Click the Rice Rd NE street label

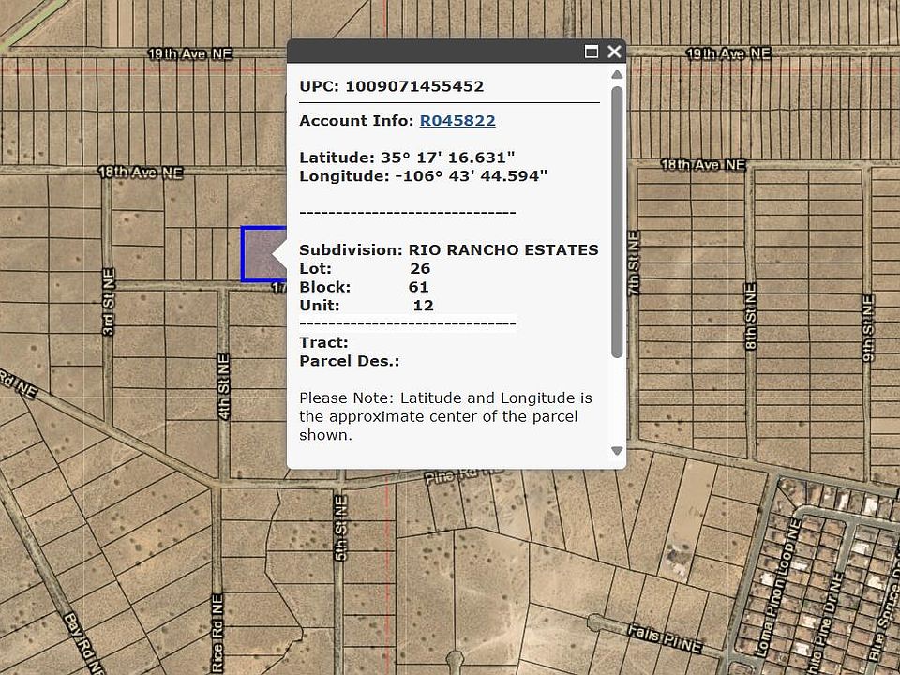pyautogui.click(x=217, y=634)
